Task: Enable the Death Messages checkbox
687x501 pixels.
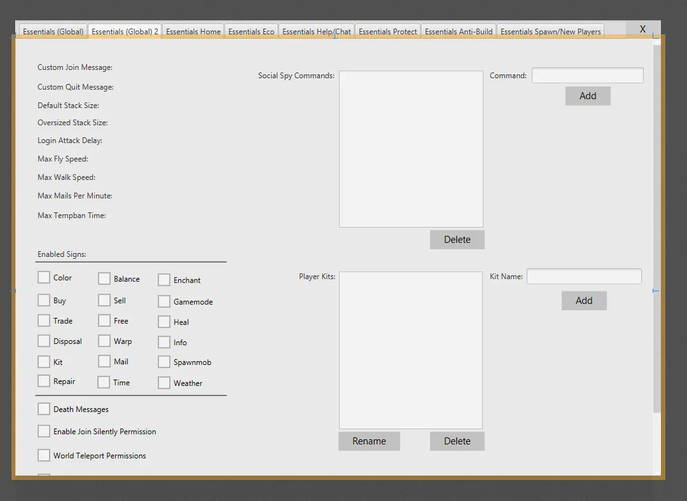Action: tap(44, 409)
